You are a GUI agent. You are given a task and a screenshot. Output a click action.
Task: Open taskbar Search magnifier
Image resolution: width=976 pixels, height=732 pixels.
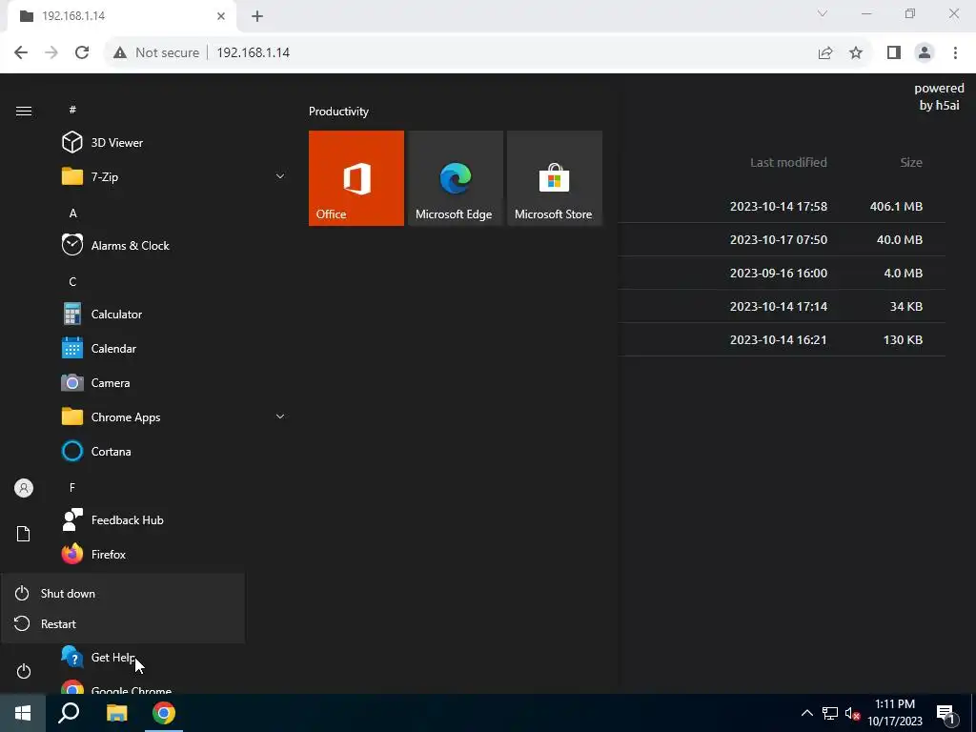[69, 713]
